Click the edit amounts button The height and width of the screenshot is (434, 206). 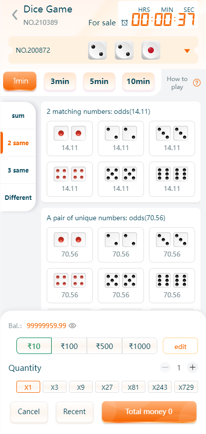(x=180, y=346)
